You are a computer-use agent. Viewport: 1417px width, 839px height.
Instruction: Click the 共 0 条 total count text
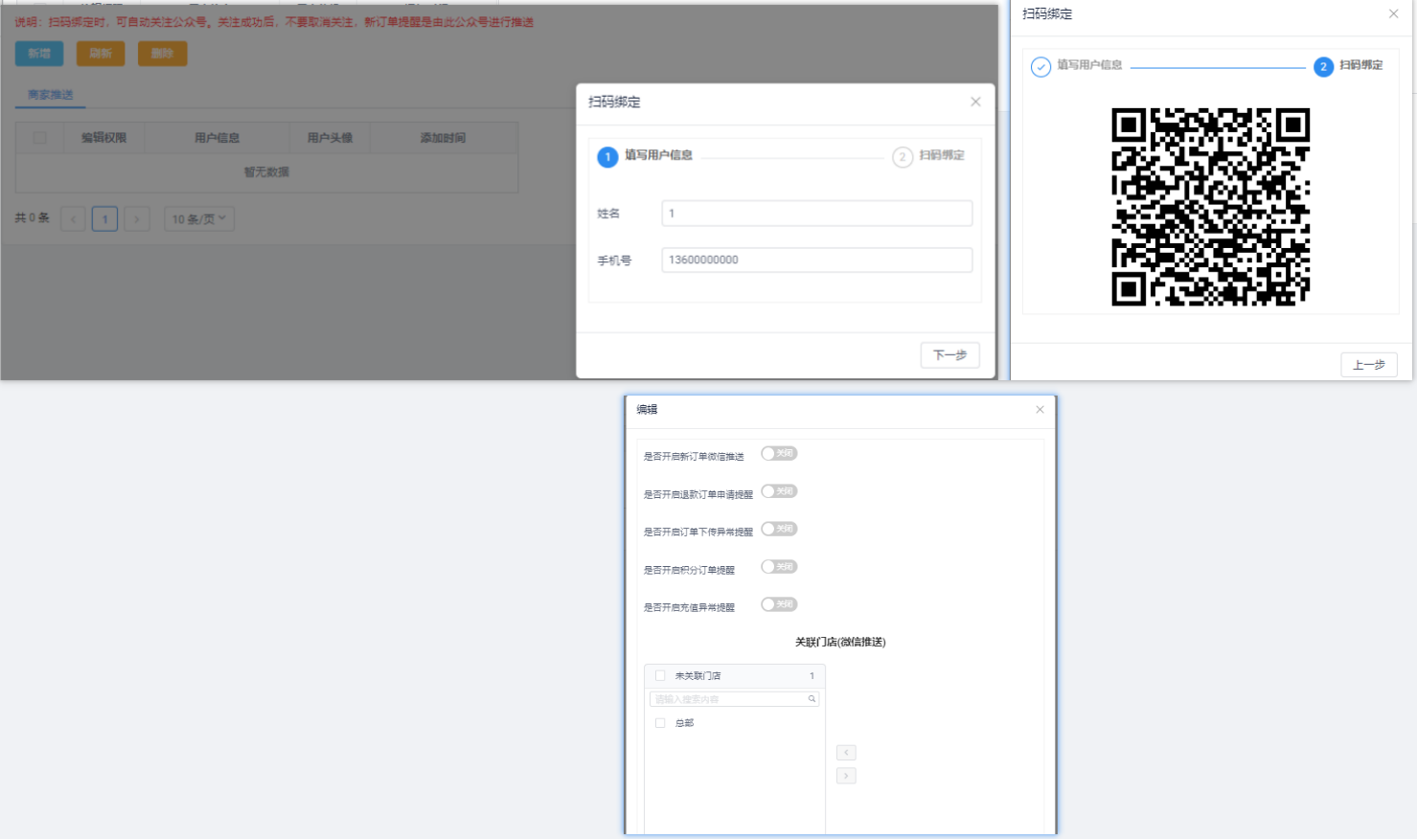(x=32, y=218)
